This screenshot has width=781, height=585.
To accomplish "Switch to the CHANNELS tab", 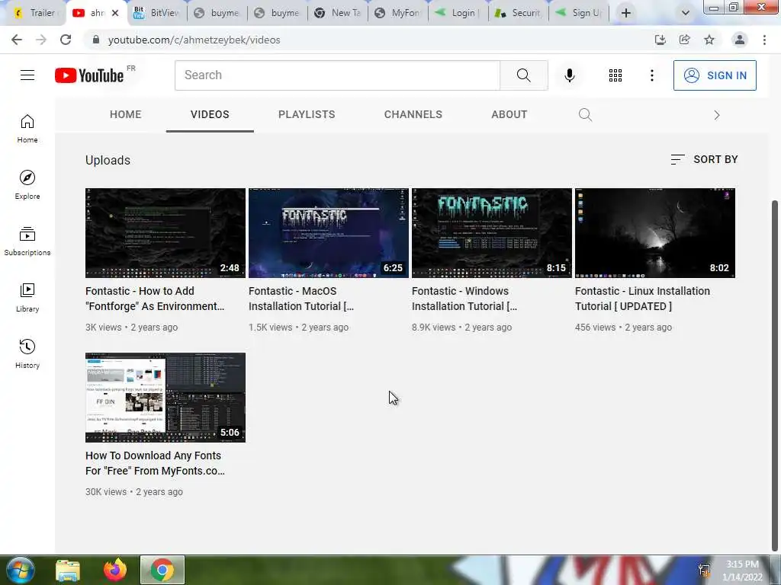I will [x=413, y=114].
